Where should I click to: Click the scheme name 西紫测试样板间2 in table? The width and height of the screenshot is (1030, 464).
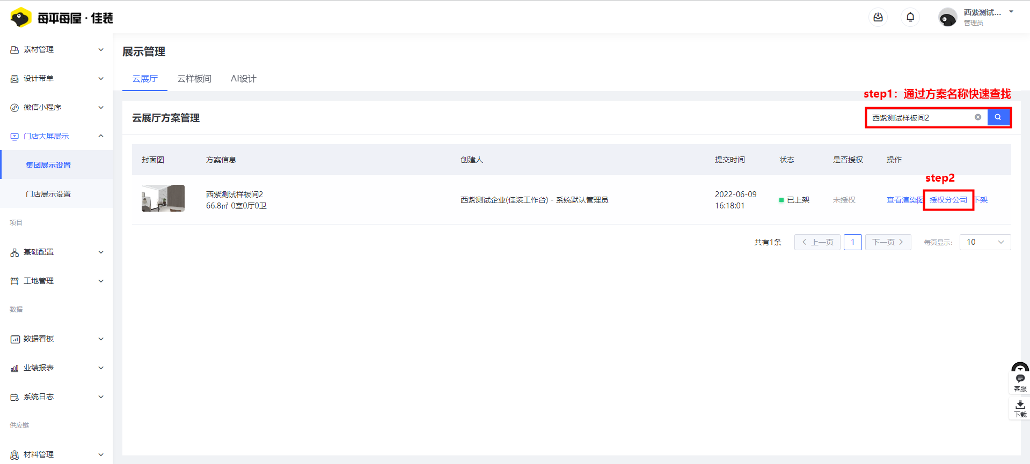click(x=235, y=194)
